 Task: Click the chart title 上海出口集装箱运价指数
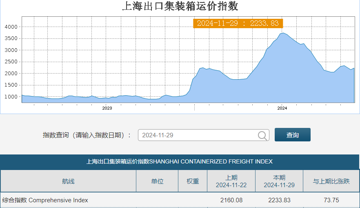point(180,7)
